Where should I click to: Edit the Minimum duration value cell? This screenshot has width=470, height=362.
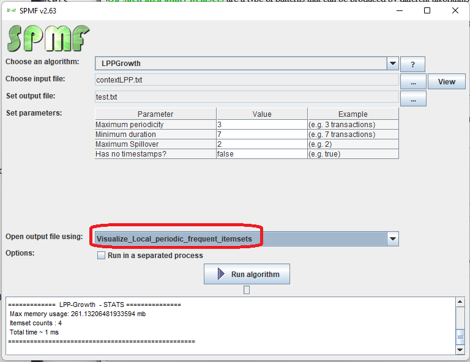click(x=261, y=135)
